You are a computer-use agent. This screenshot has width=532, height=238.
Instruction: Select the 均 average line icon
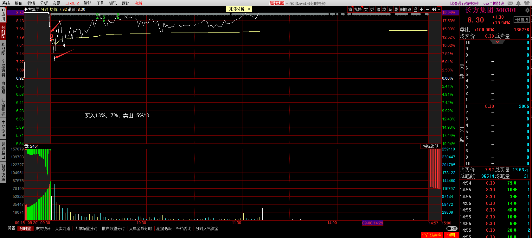tap(384, 9)
